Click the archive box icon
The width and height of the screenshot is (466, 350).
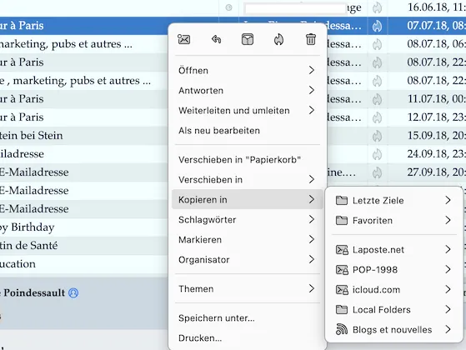click(248, 39)
